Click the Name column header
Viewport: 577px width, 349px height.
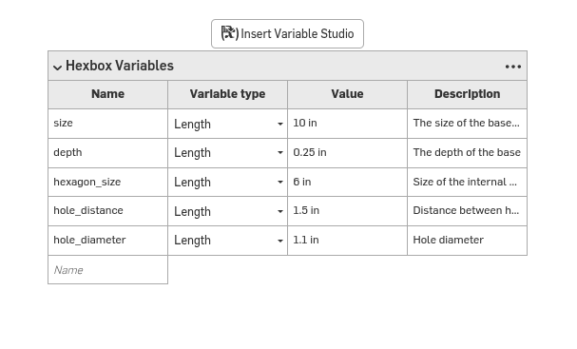[107, 94]
